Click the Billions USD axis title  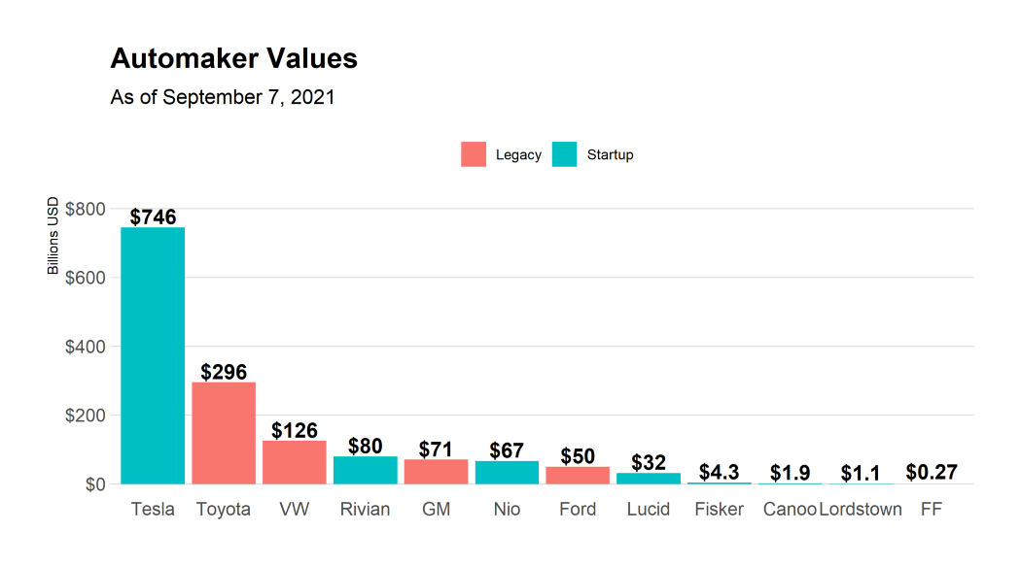point(53,235)
